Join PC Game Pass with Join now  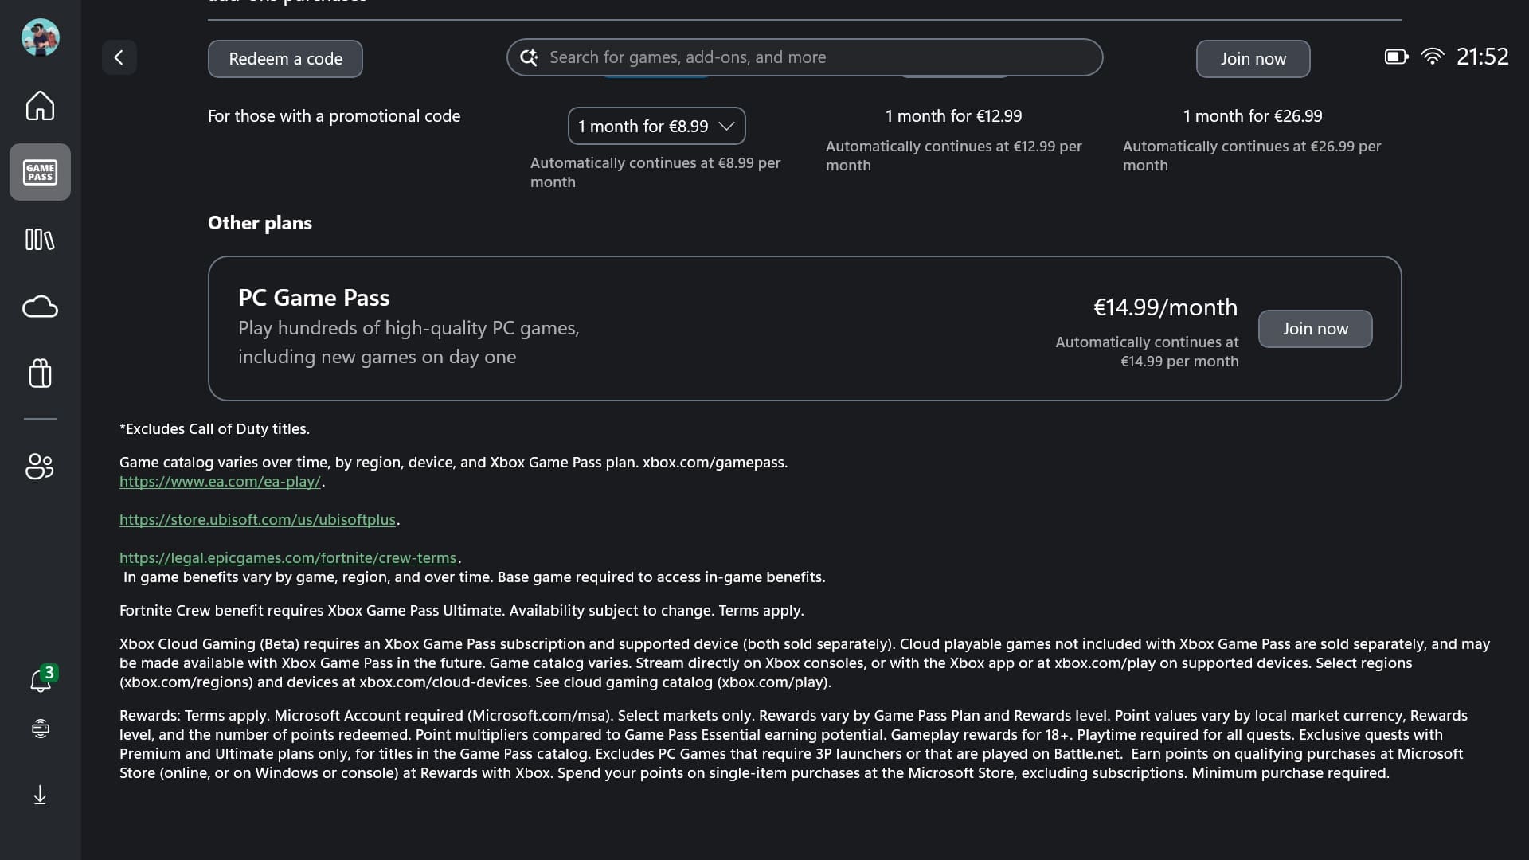[1315, 329]
